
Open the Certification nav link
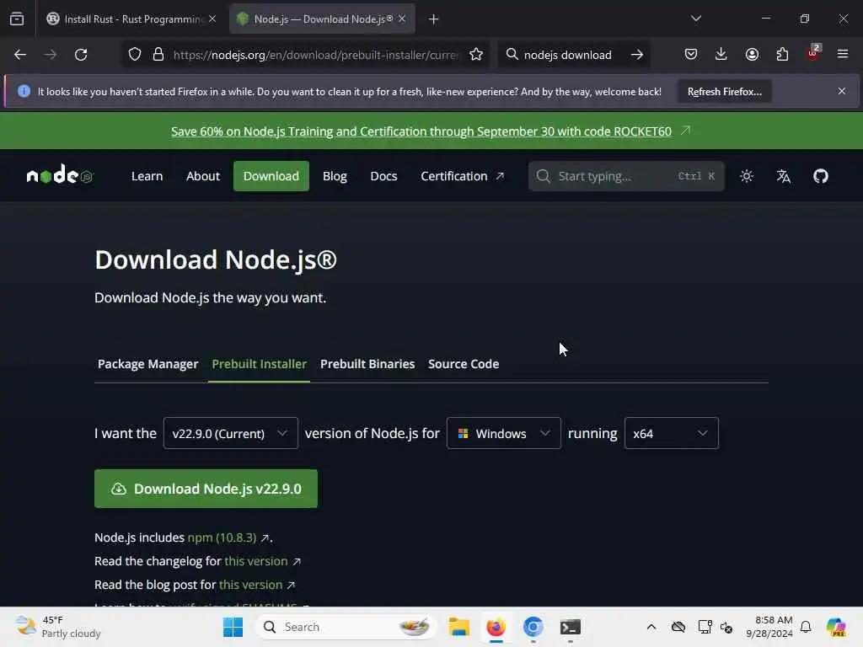tap(463, 176)
